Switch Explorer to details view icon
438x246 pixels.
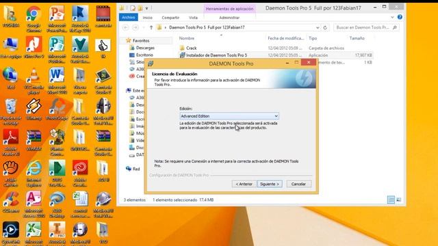point(391,200)
